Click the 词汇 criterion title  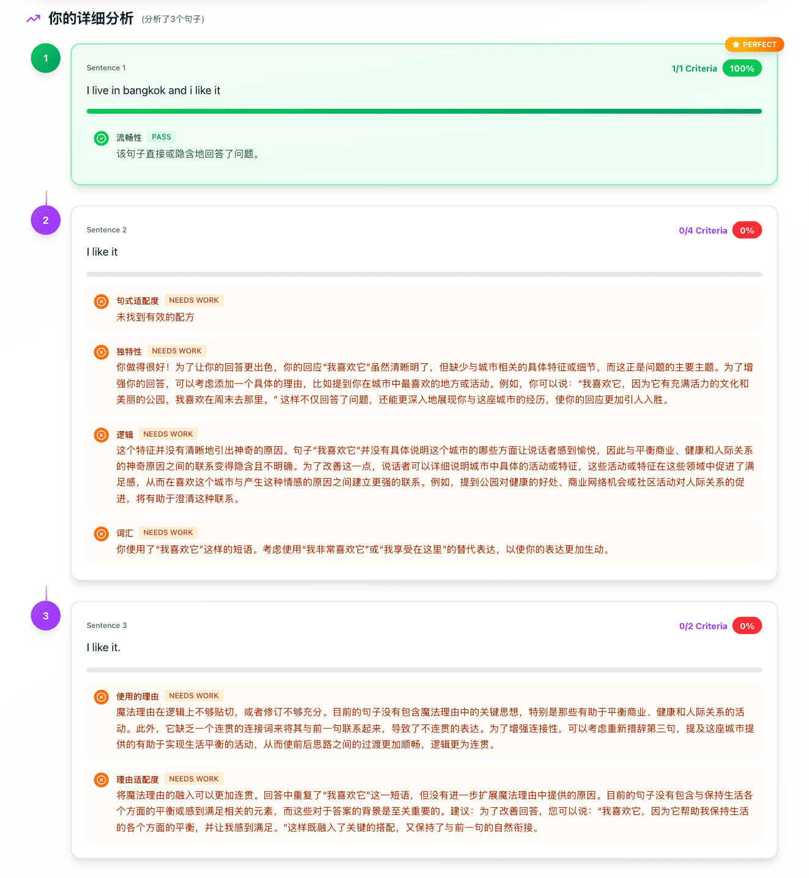pyautogui.click(x=125, y=533)
